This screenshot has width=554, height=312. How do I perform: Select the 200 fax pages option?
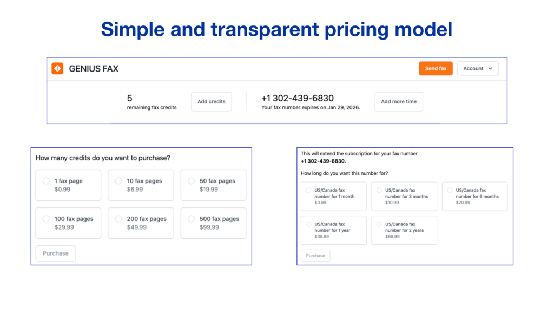pyautogui.click(x=118, y=219)
